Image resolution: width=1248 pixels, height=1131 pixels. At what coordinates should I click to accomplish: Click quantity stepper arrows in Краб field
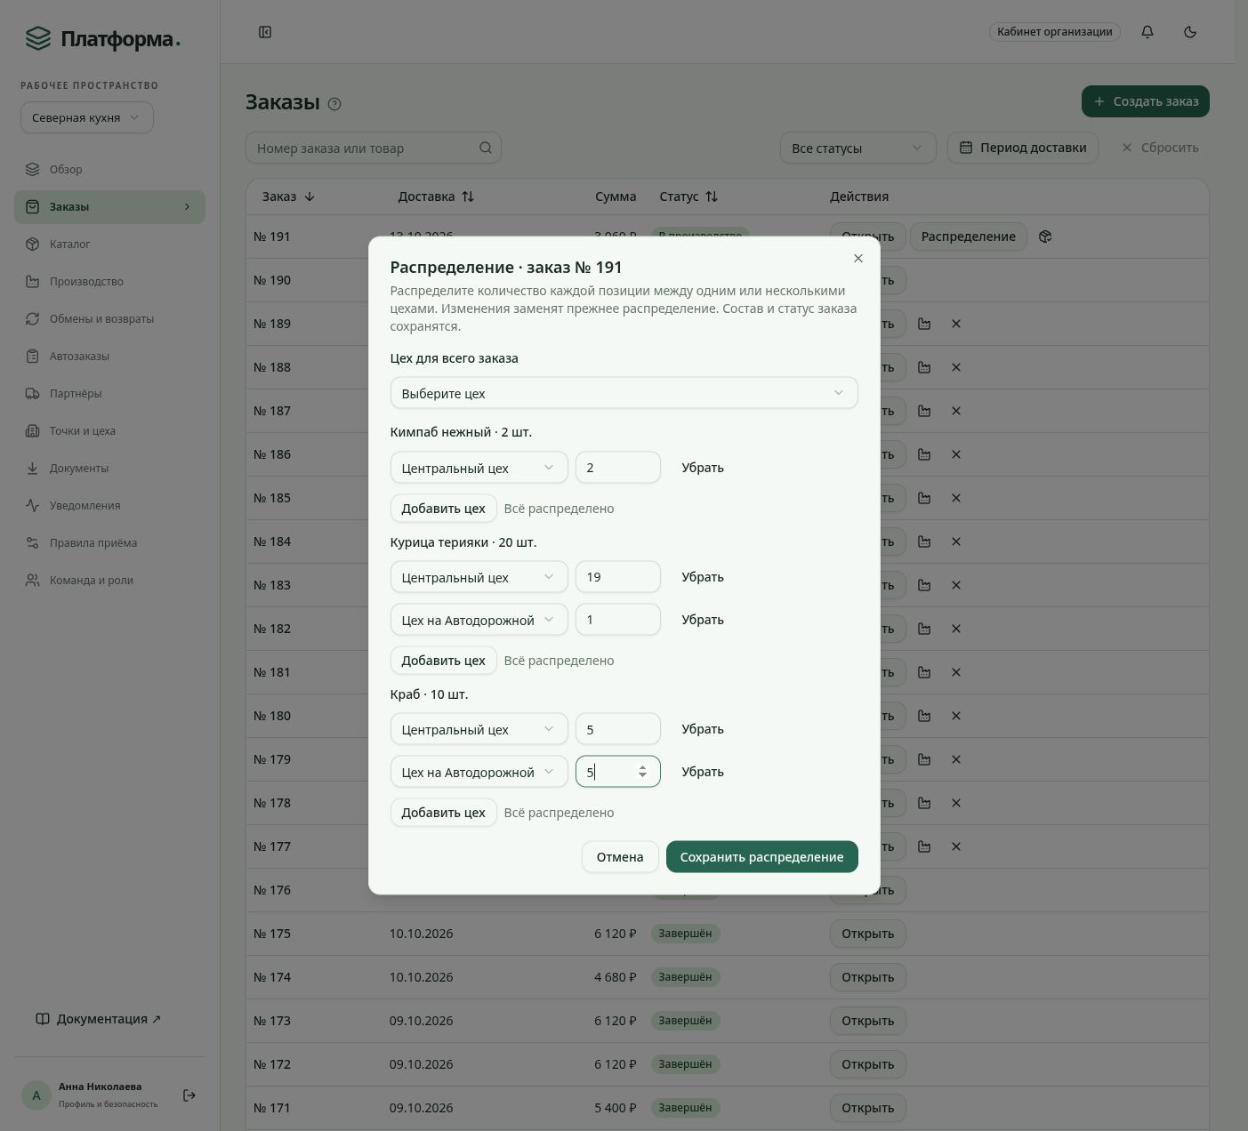642,772
